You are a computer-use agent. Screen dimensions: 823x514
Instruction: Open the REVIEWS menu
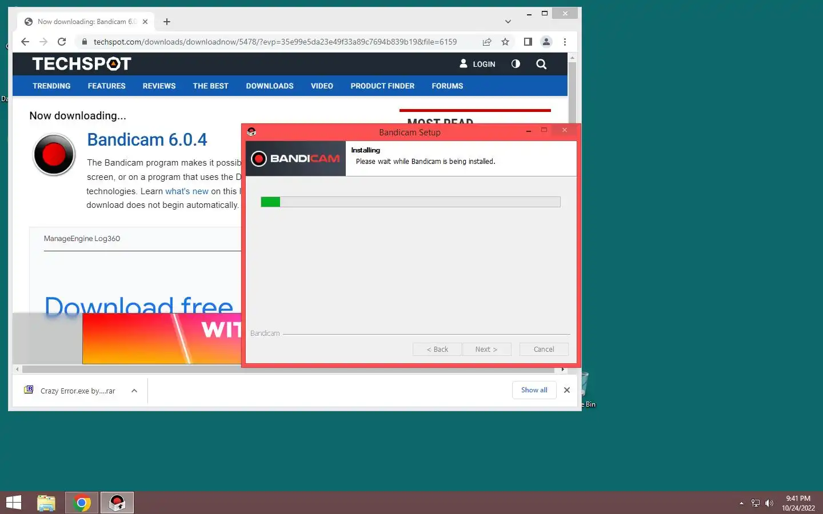159,86
